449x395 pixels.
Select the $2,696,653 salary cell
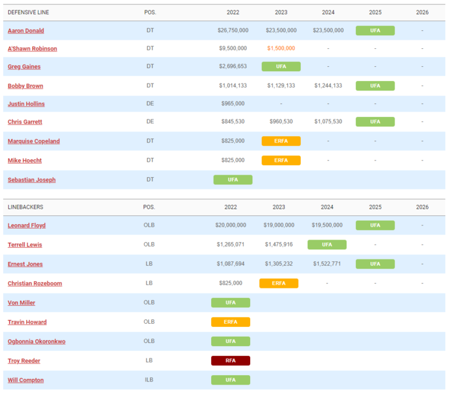[x=233, y=66]
